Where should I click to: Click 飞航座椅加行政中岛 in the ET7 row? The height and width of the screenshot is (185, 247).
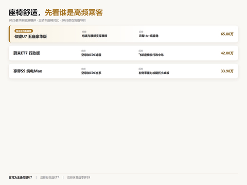[151, 55]
